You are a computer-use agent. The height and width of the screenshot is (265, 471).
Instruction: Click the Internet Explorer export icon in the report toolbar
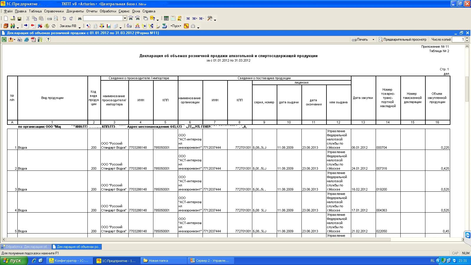tap(26, 39)
